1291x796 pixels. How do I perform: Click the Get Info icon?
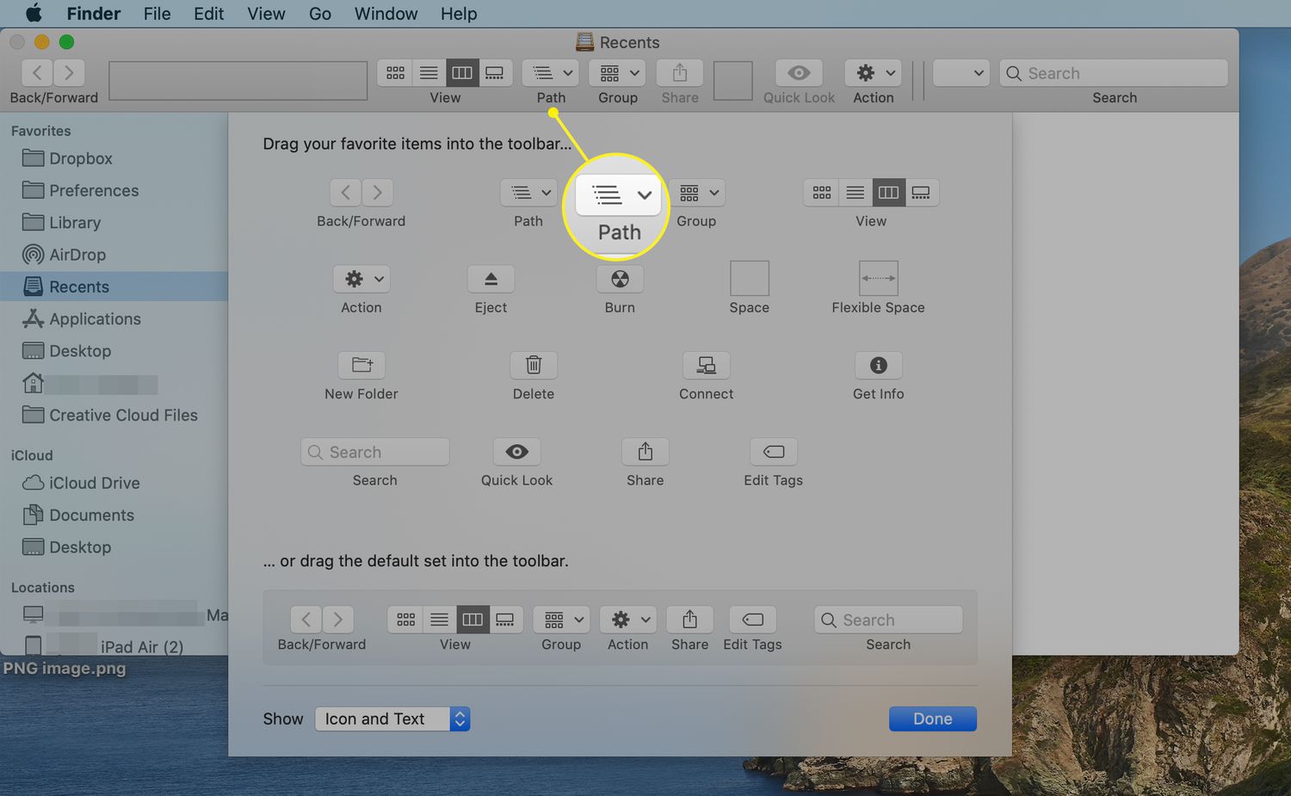878,366
